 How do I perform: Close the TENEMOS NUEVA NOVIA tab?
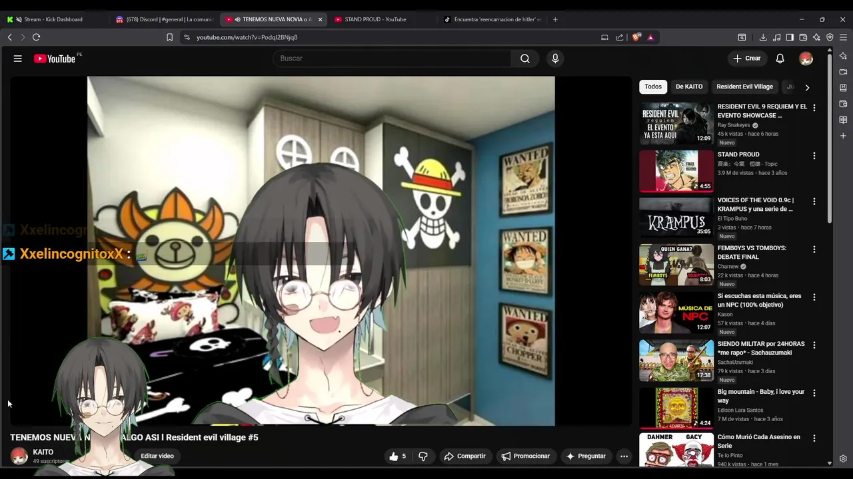tap(320, 19)
